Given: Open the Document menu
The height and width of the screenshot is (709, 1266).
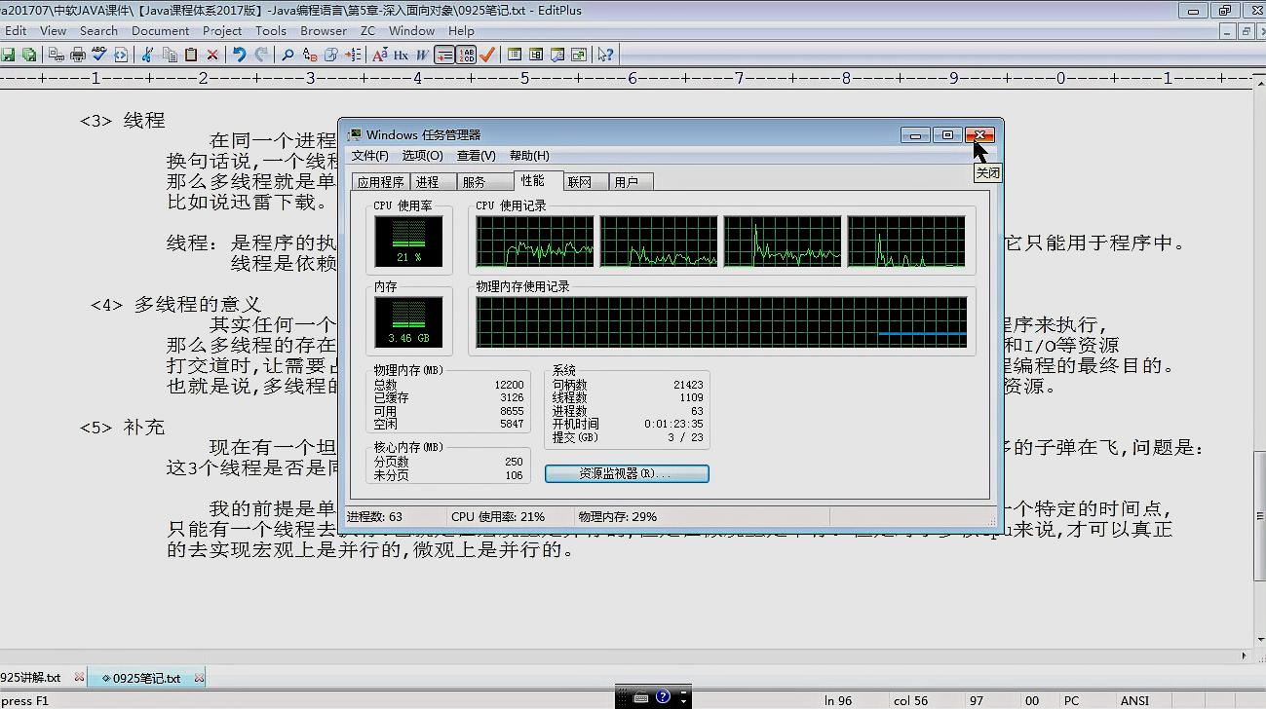Looking at the screenshot, I should pyautogui.click(x=160, y=31).
